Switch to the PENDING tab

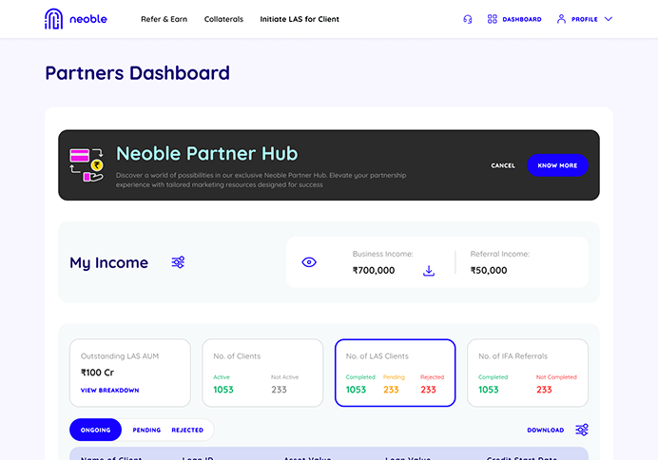[146, 431]
